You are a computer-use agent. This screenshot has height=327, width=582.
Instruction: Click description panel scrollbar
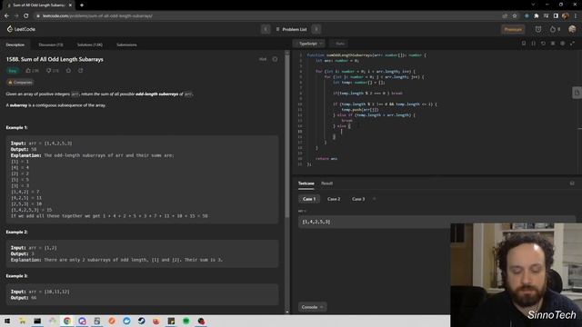(287, 135)
